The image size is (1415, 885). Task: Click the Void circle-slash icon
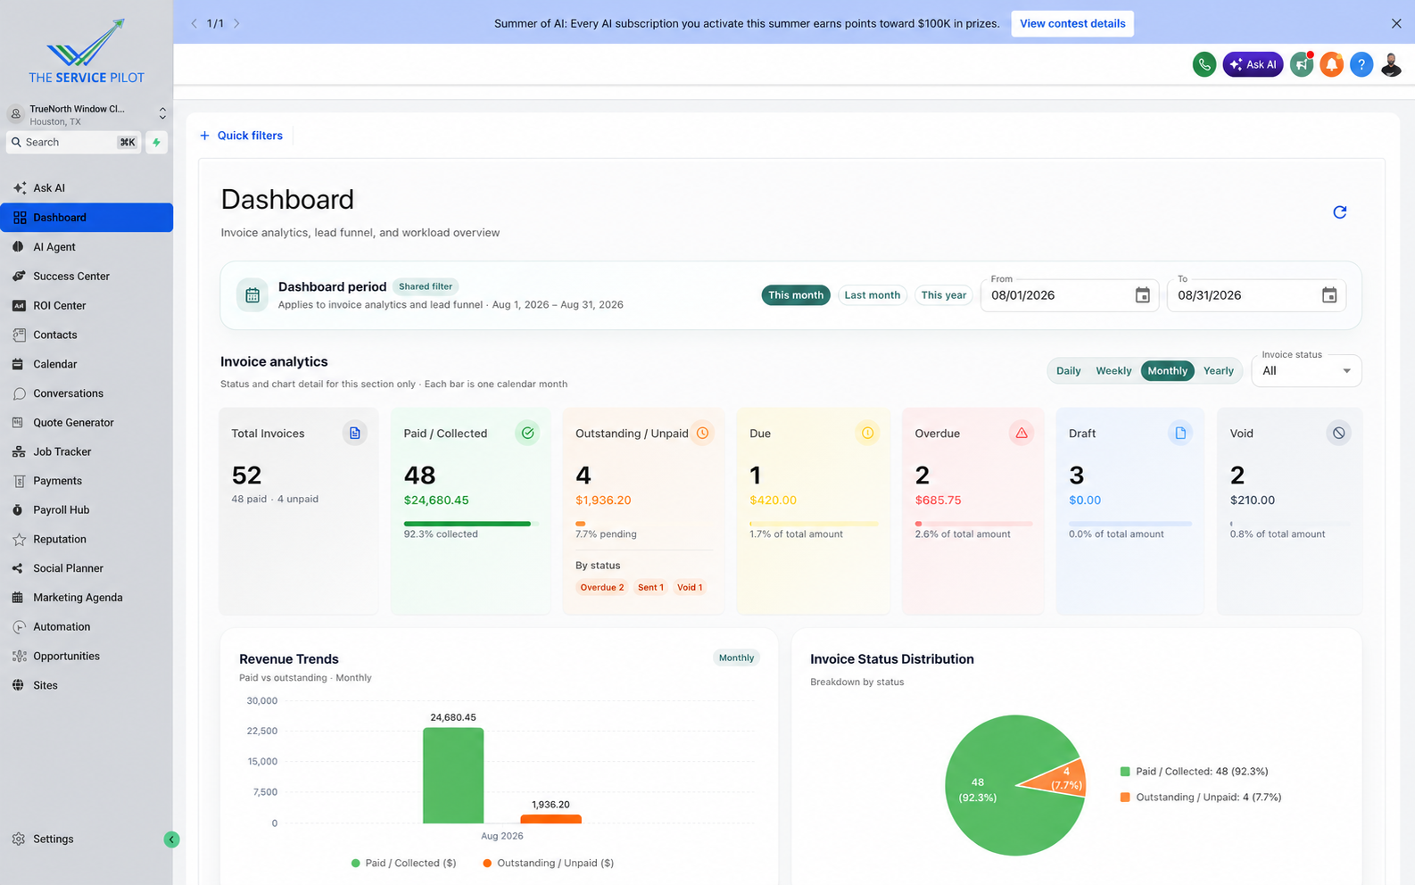(1338, 433)
